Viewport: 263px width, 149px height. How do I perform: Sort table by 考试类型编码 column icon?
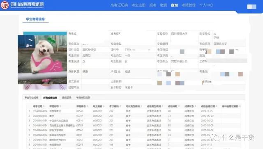[141, 106]
